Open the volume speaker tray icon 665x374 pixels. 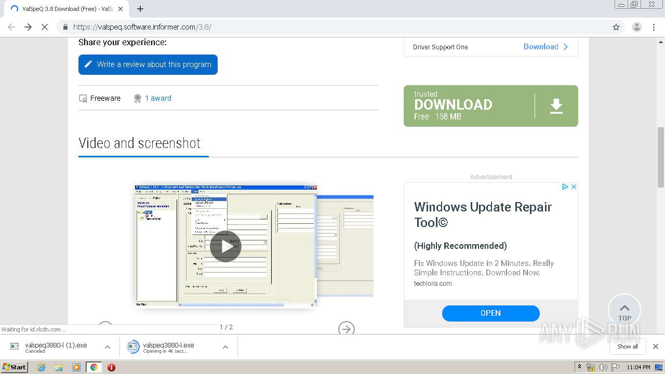pyautogui.click(x=603, y=367)
